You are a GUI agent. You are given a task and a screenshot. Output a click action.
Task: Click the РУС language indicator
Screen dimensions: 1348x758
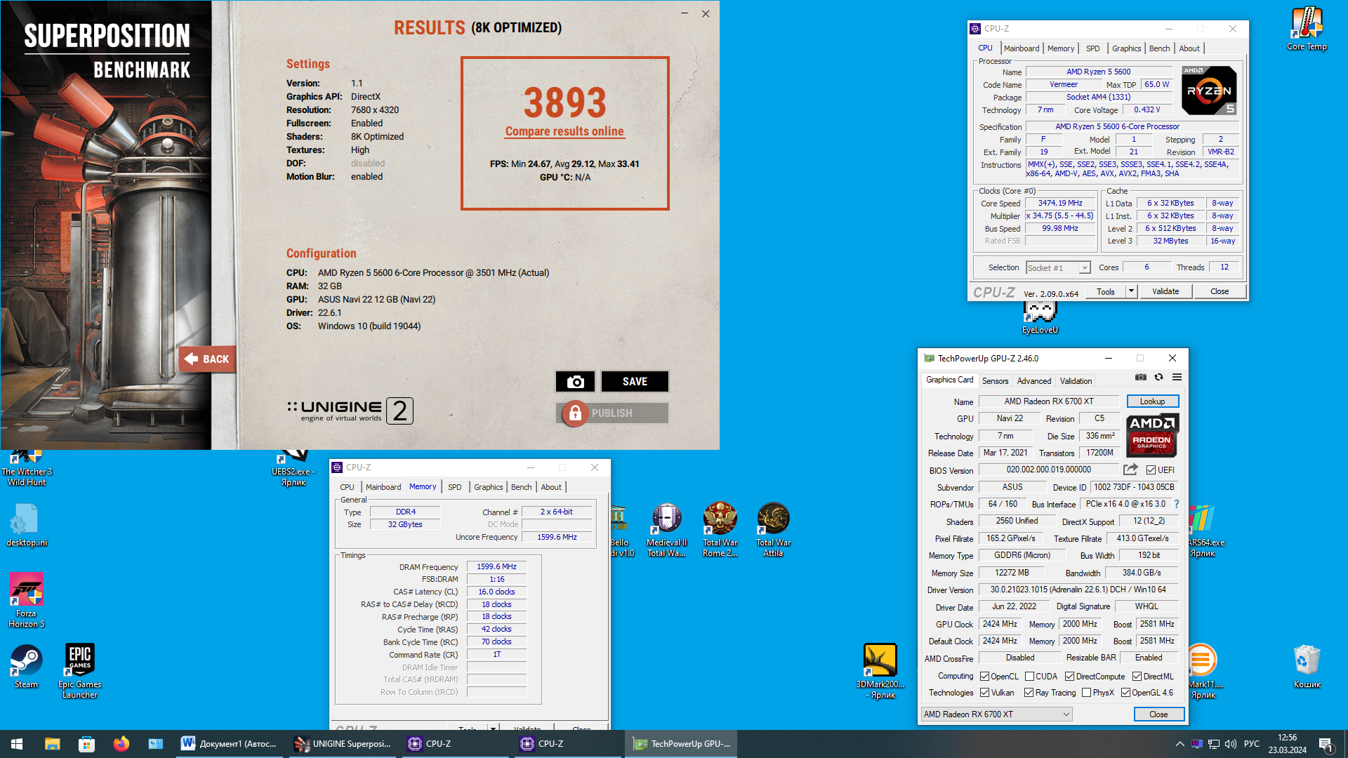[1252, 744]
